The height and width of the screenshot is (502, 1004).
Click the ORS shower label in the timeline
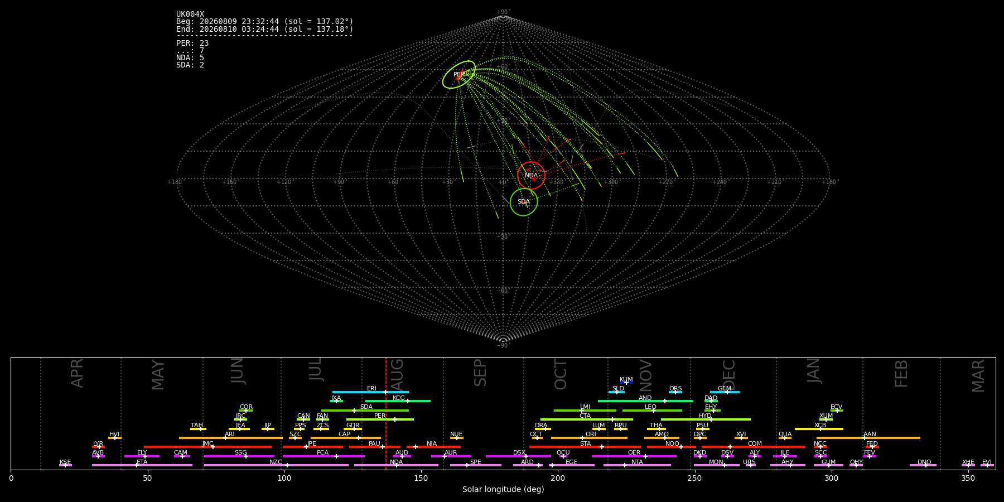click(675, 389)
